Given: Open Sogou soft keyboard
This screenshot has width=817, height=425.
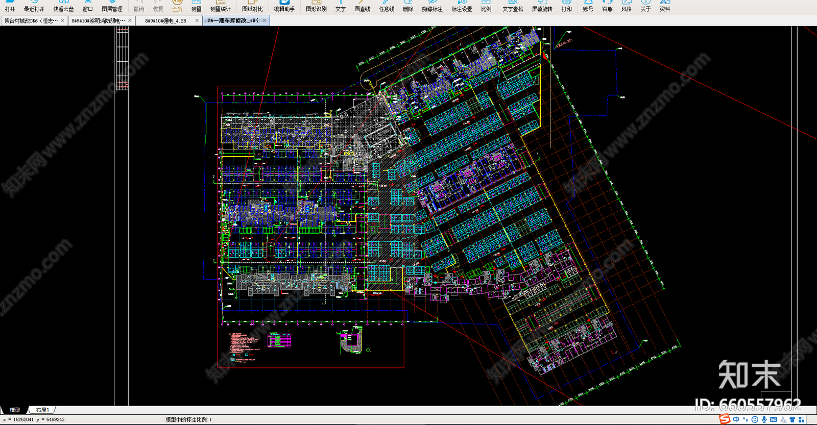Looking at the screenshot, I should (x=774, y=419).
